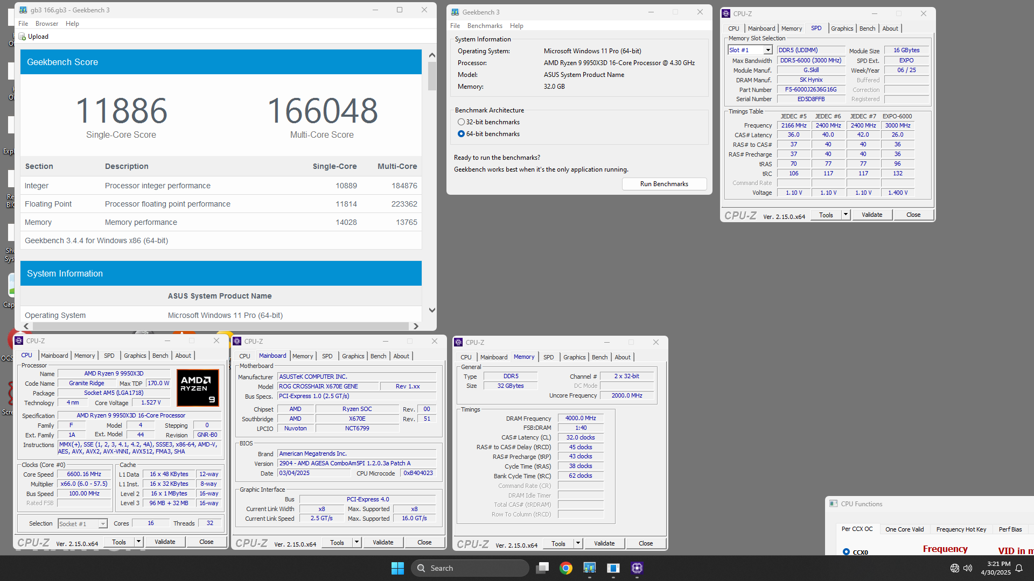Select 32-bit benchmarks radio button
The width and height of the screenshot is (1034, 581).
[461, 122]
